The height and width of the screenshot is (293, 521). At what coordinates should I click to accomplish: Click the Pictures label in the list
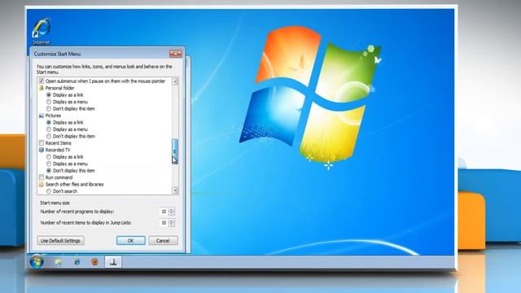click(x=53, y=116)
